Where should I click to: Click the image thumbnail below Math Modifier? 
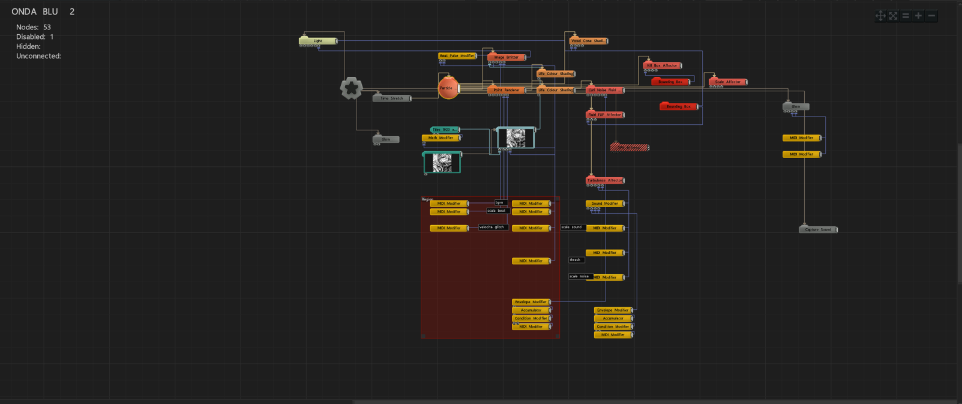(x=442, y=163)
